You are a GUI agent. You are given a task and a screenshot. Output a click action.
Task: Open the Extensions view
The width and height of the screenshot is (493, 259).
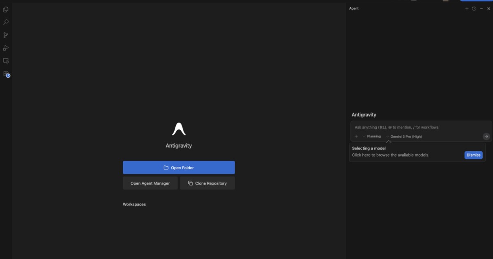pyautogui.click(x=6, y=74)
